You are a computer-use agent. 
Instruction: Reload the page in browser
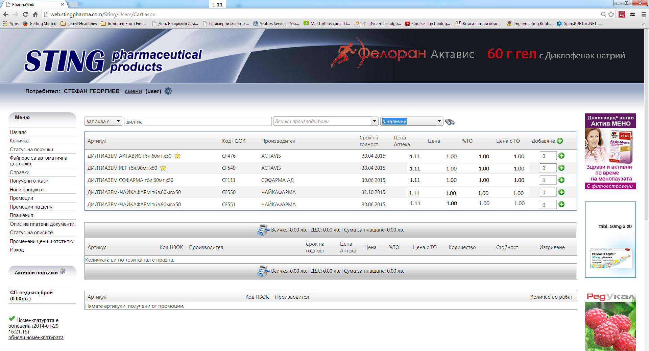point(25,14)
